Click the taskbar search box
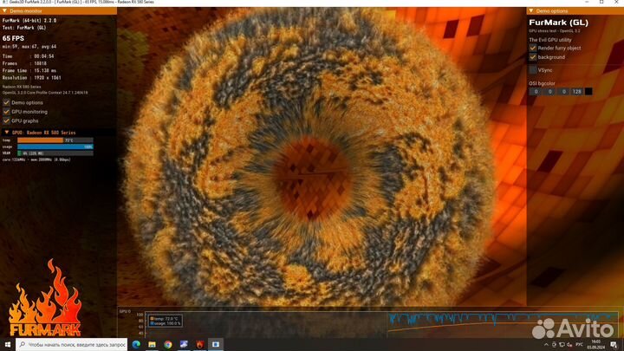The width and height of the screenshot is (624, 351). (72, 345)
